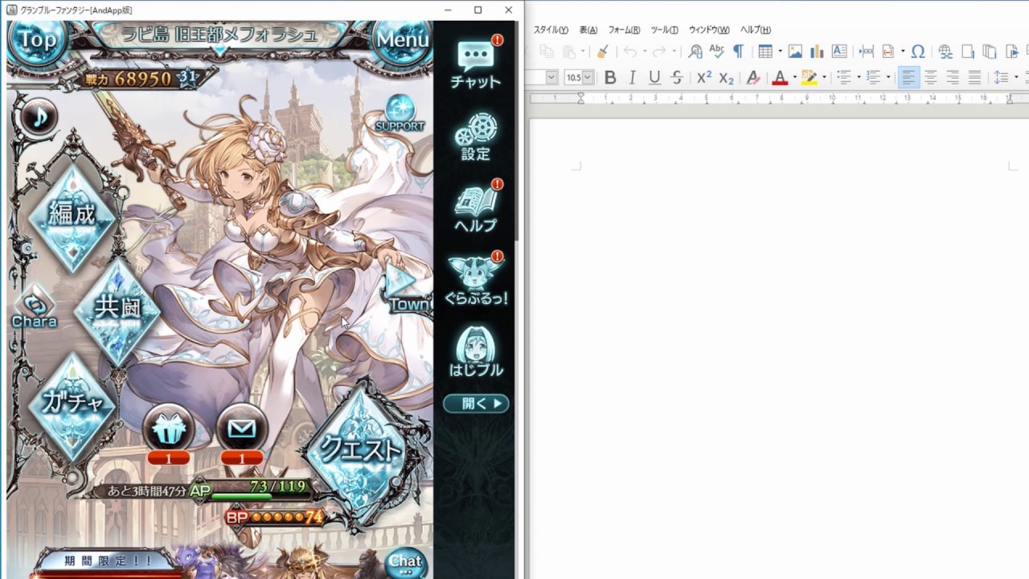1029x579 pixels.
Task: Open font color dropdown arrow
Action: 794,77
